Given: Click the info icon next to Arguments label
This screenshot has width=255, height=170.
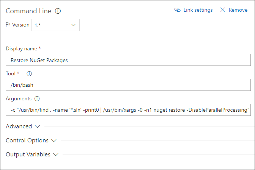Looking at the screenshot, I should [x=37, y=98].
